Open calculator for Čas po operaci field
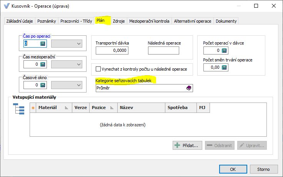 (x=43, y=44)
